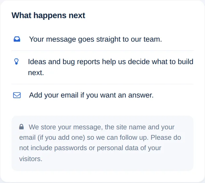The image size is (205, 183).
Task: Click the blue inbox tray icon
Action: click(x=17, y=39)
